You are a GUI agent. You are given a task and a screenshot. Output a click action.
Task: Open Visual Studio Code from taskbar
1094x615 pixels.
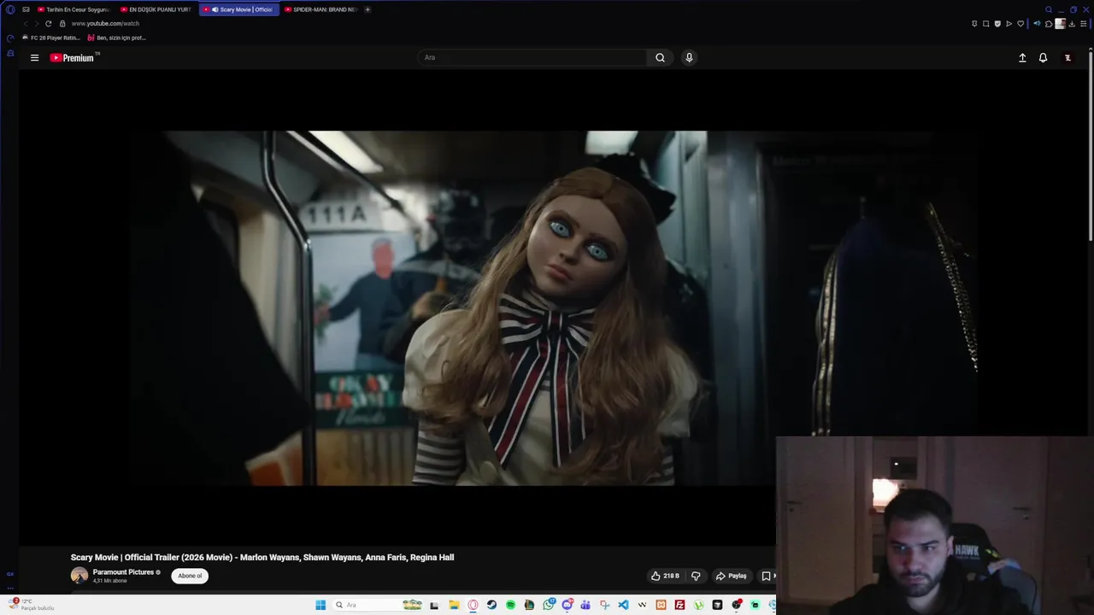(624, 605)
